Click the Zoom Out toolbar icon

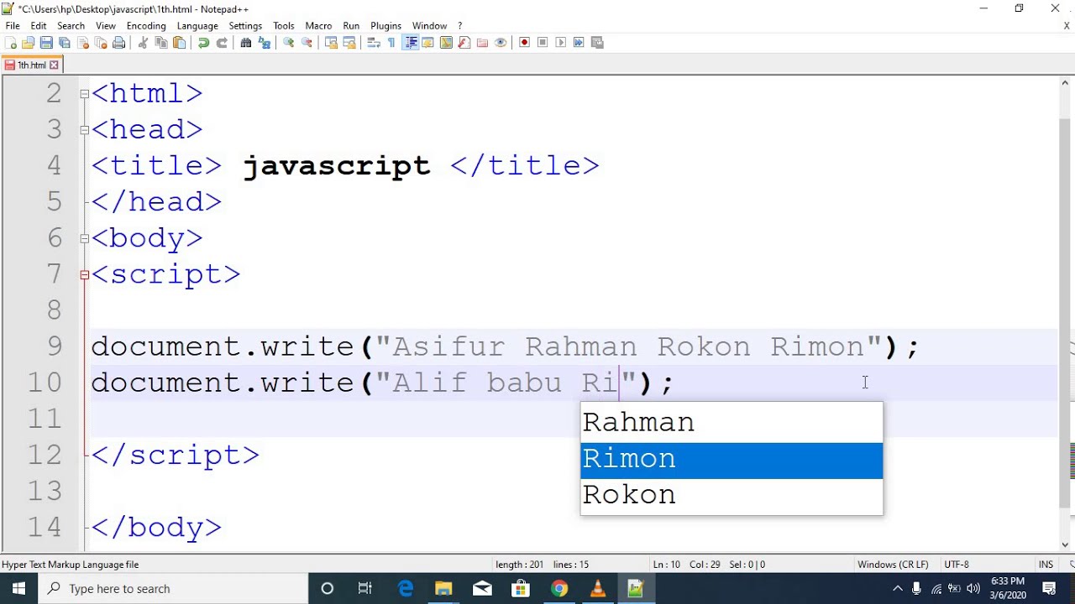pyautogui.click(x=307, y=42)
